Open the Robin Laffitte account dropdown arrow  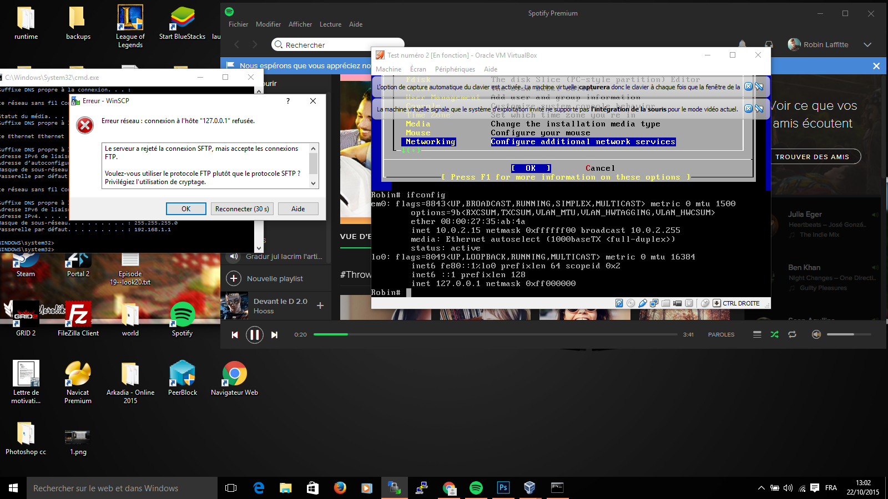pyautogui.click(x=867, y=44)
